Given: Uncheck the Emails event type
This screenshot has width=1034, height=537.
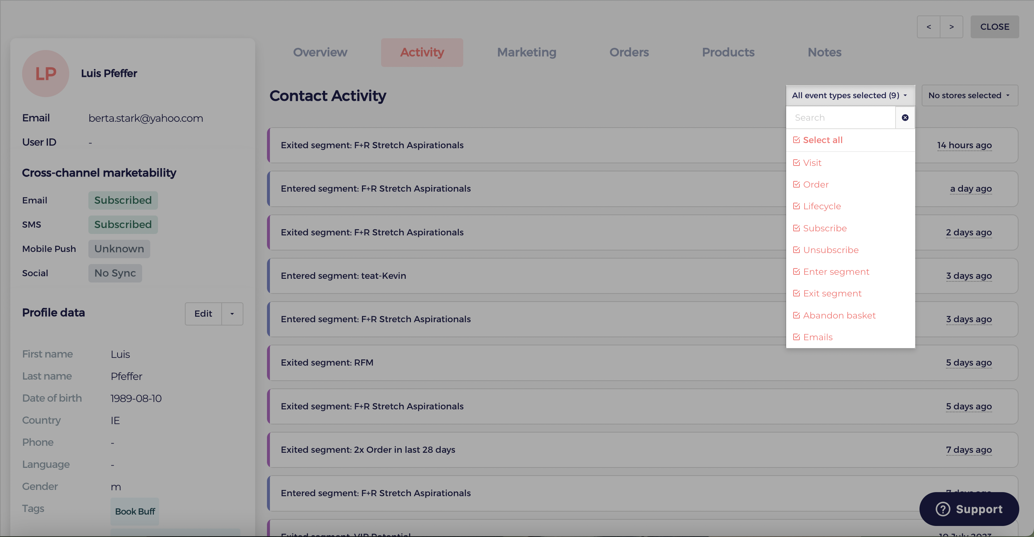Looking at the screenshot, I should click(796, 337).
